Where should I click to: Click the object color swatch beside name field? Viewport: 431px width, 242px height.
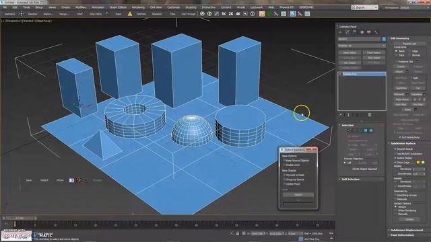(x=384, y=39)
